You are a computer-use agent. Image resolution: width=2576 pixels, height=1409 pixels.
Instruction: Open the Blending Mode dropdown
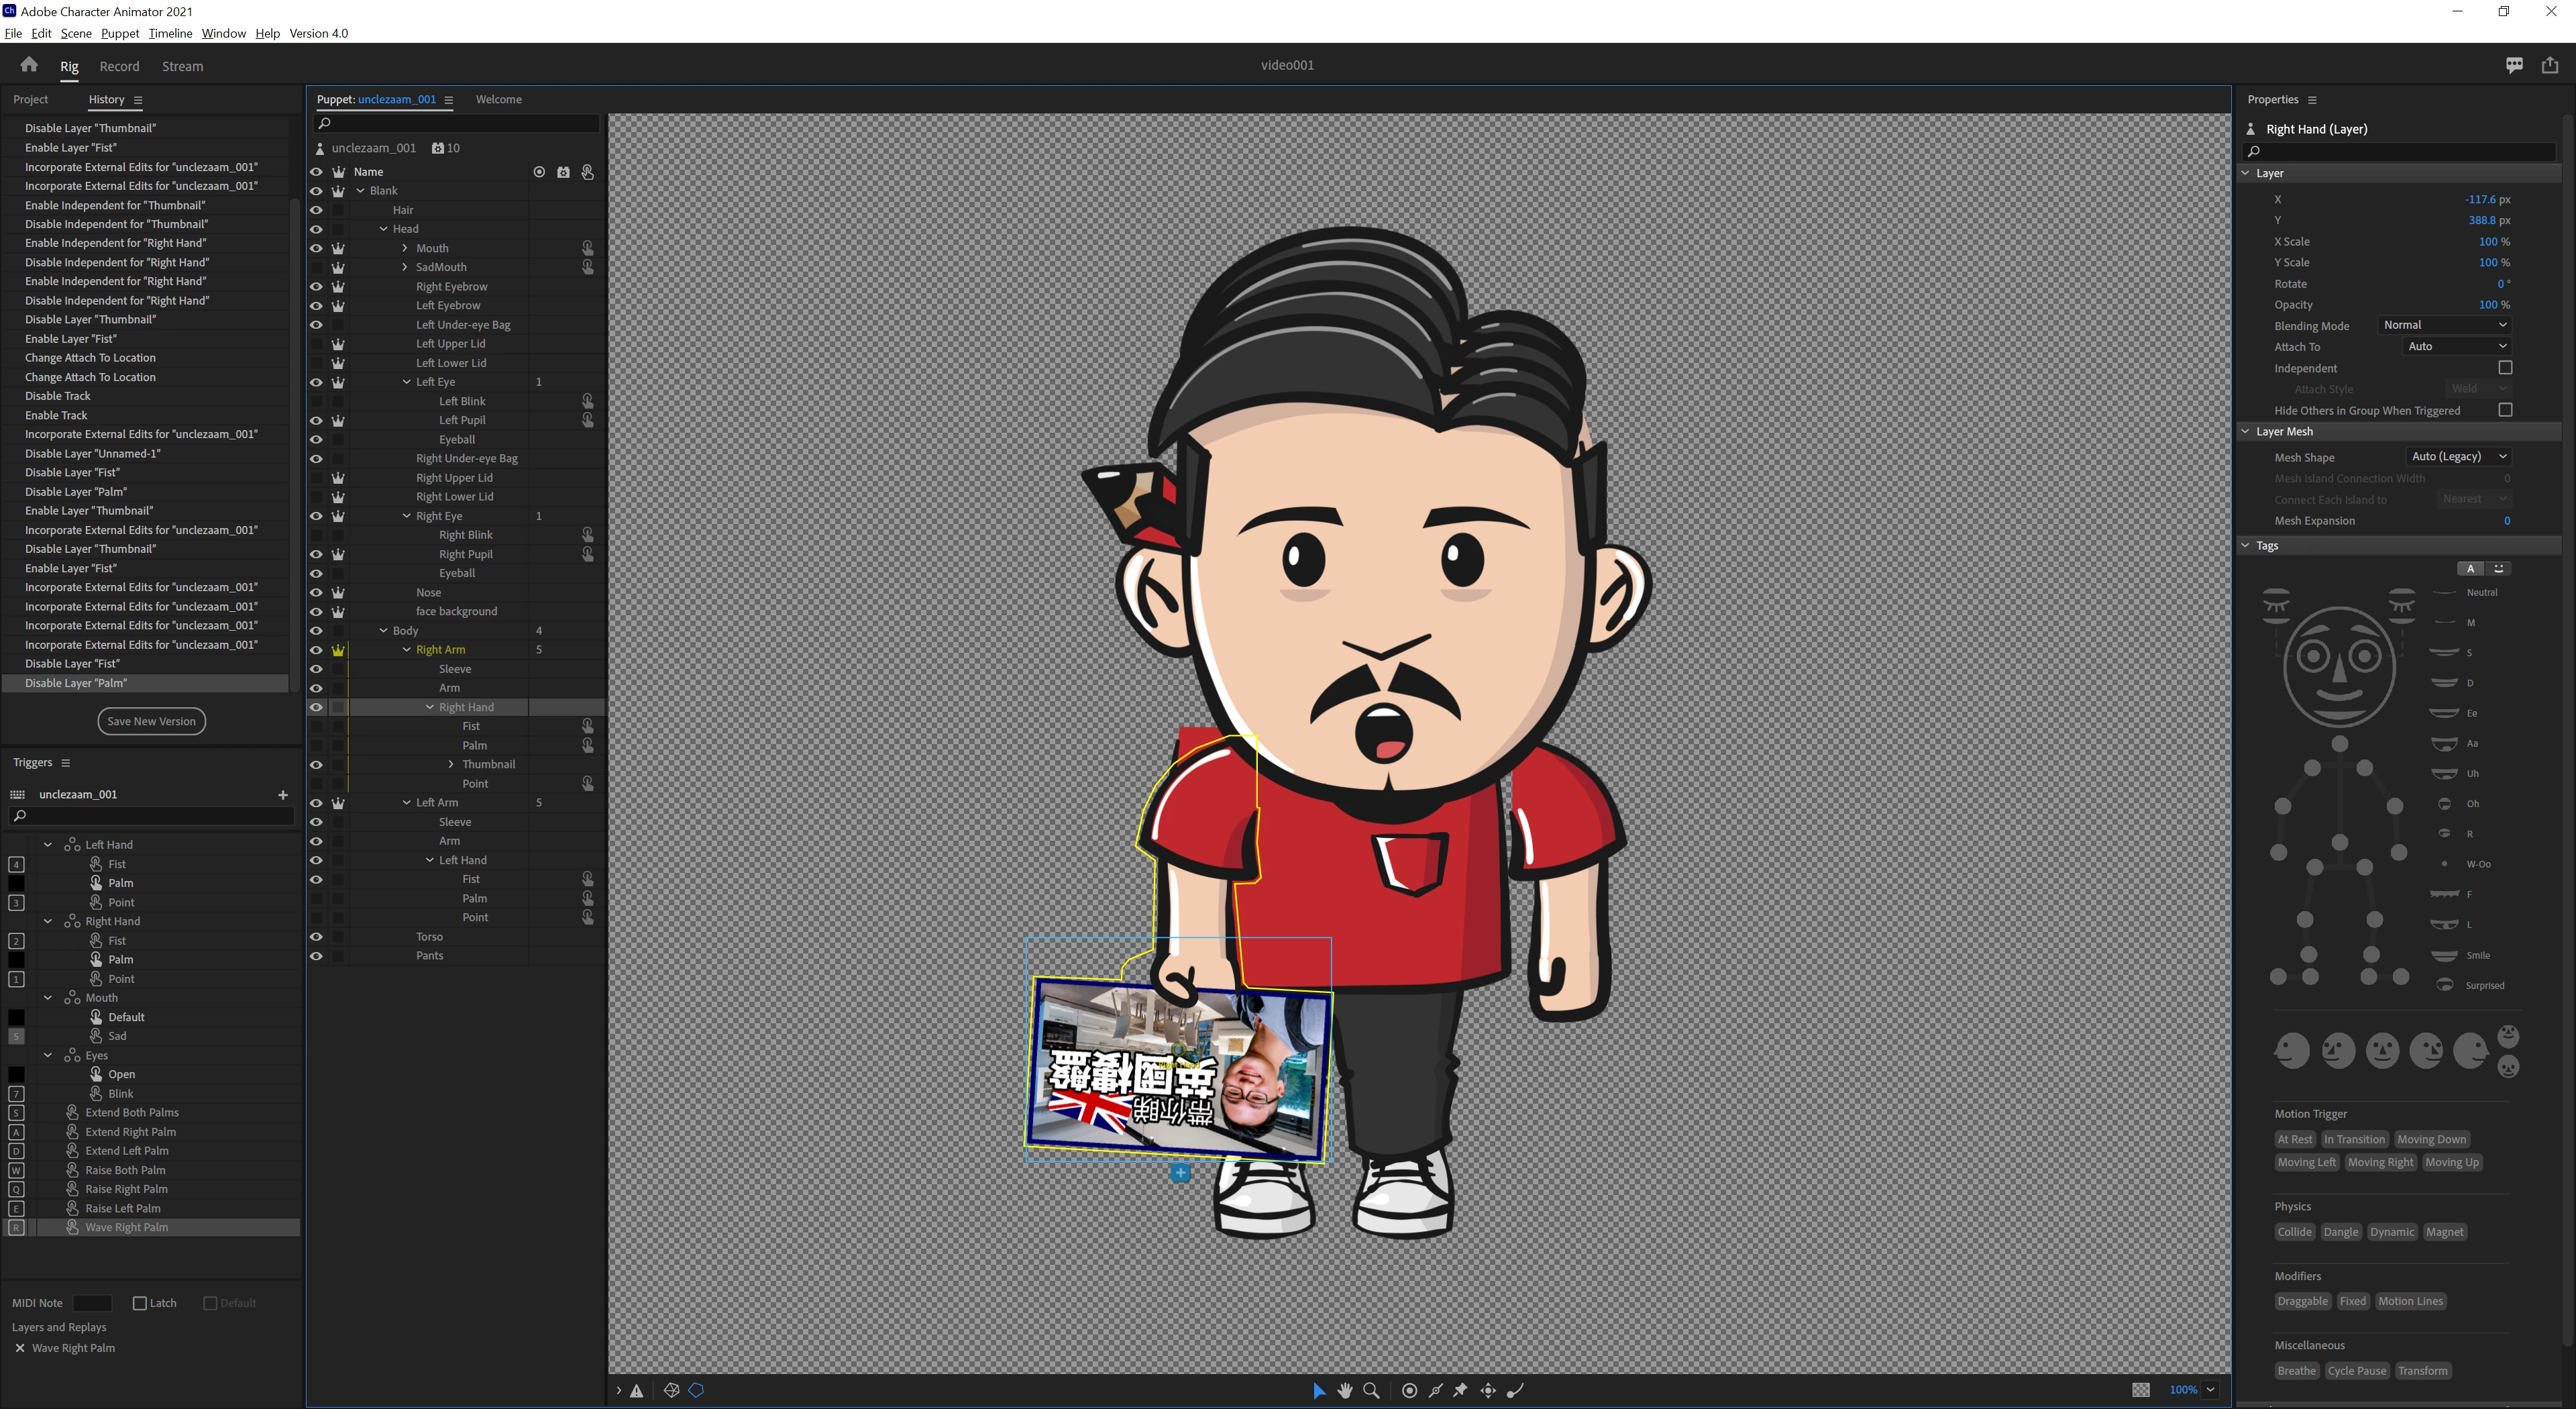2444,325
